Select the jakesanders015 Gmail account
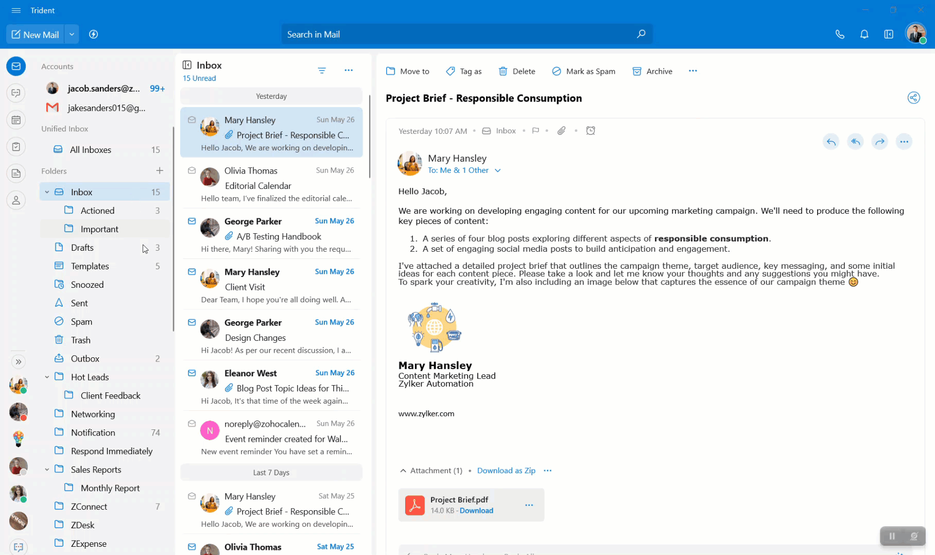This screenshot has height=555, width=935. (x=105, y=108)
